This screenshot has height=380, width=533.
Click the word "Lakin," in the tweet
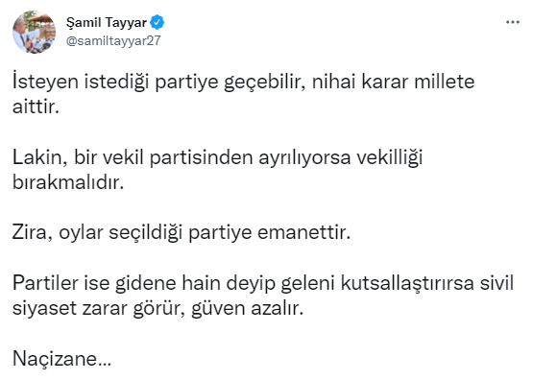pyautogui.click(x=39, y=157)
